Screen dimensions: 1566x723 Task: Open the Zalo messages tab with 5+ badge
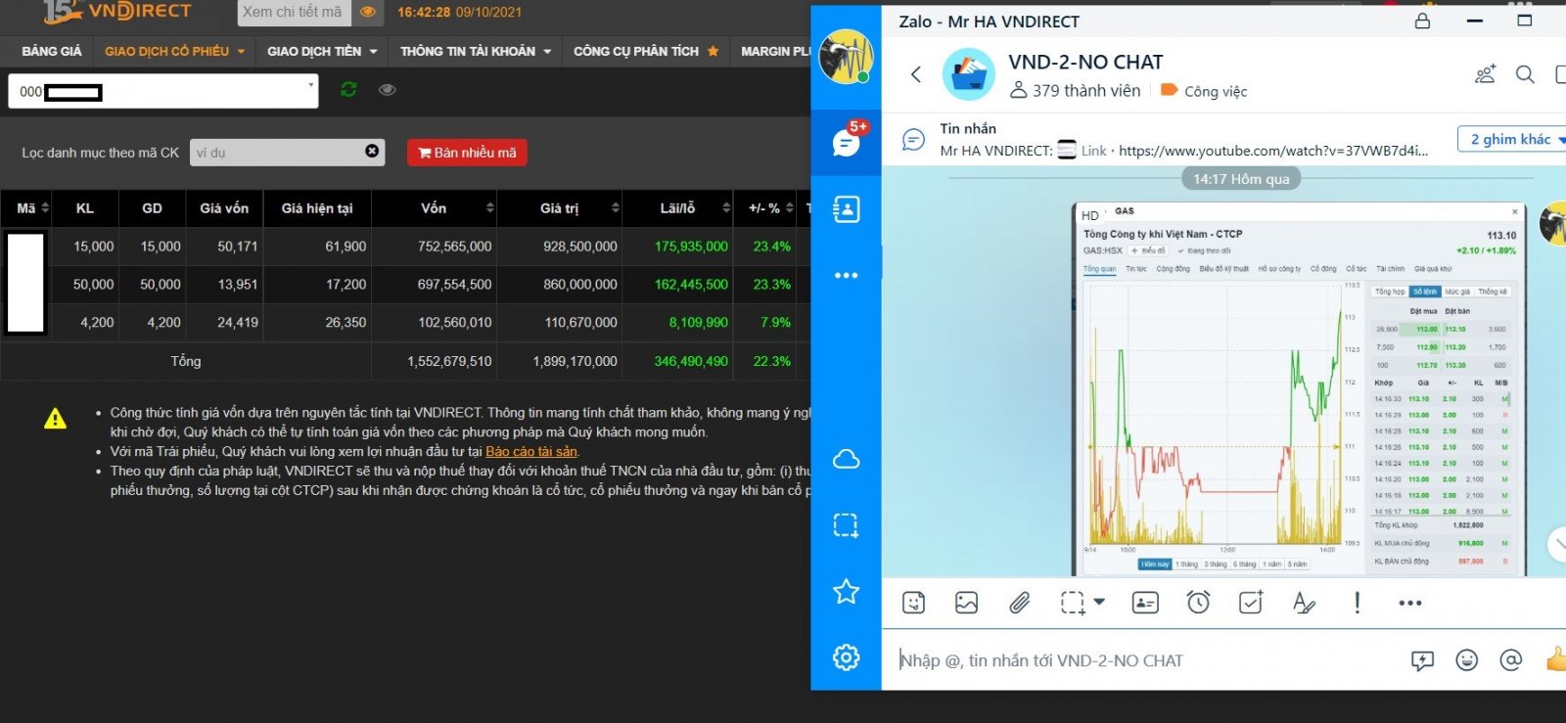pos(847,143)
